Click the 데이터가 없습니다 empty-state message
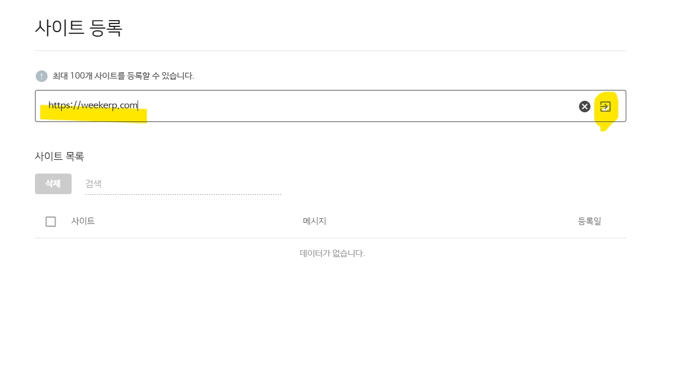Screen dimensions: 679x366 tap(332, 253)
